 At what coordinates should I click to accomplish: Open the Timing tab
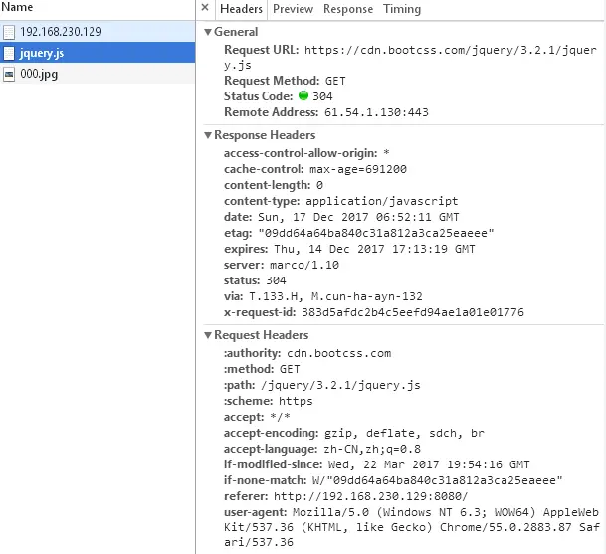[402, 9]
